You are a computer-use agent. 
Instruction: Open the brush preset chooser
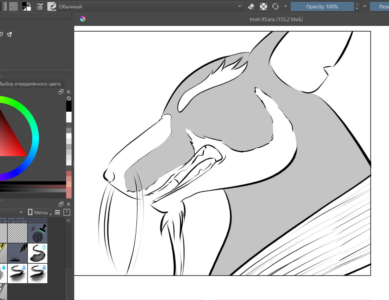pos(52,6)
